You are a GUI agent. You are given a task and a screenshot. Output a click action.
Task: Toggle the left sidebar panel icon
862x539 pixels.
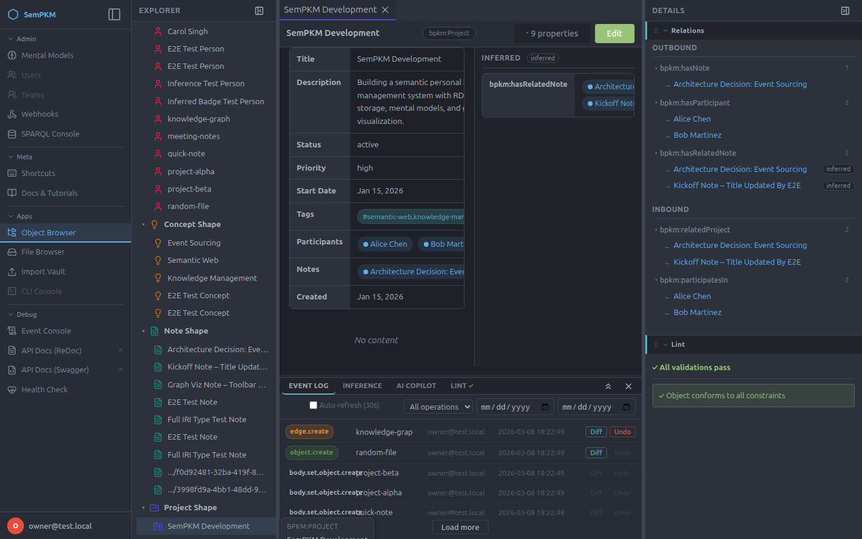click(x=114, y=14)
